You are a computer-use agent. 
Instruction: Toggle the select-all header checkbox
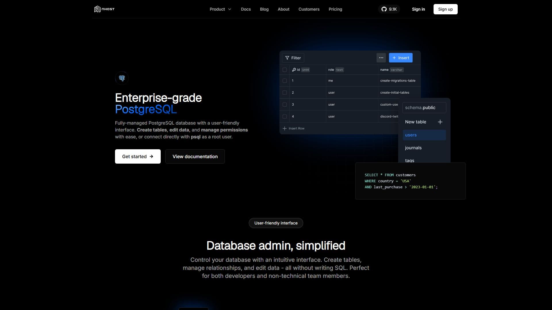coord(285,70)
